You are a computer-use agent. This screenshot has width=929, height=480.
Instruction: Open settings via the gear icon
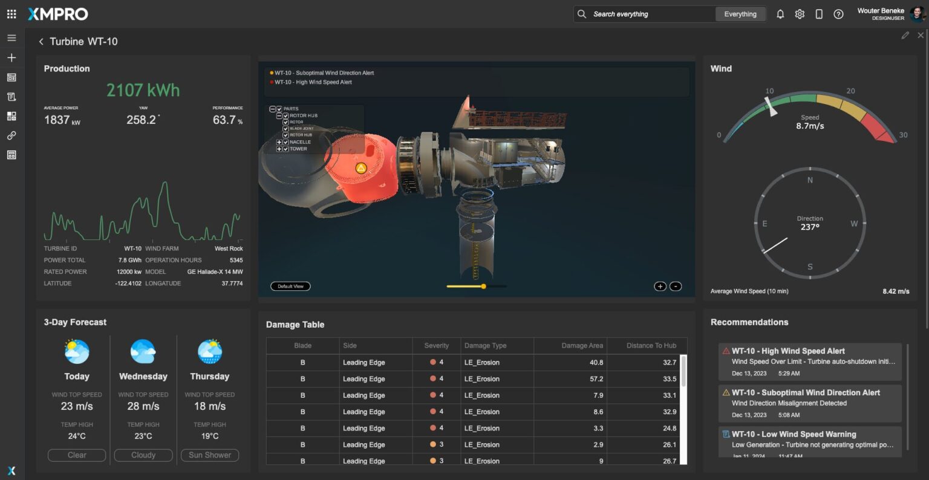(x=800, y=14)
